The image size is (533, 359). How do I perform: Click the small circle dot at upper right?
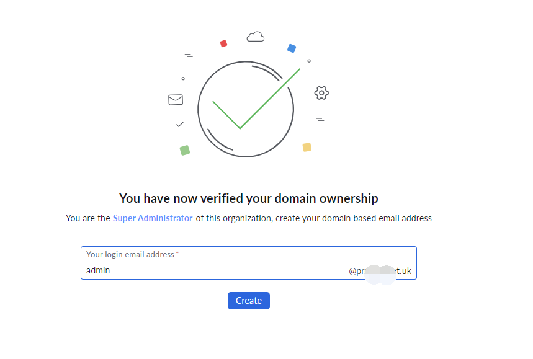(x=309, y=61)
